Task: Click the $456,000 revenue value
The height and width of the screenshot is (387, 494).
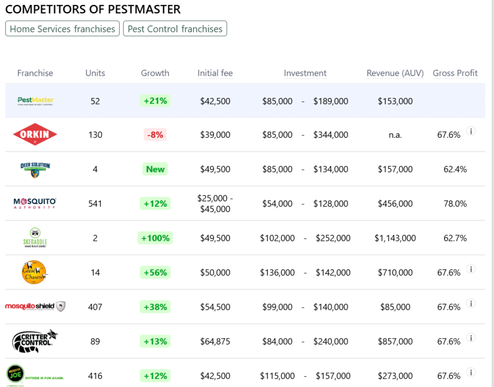Action: [395, 203]
